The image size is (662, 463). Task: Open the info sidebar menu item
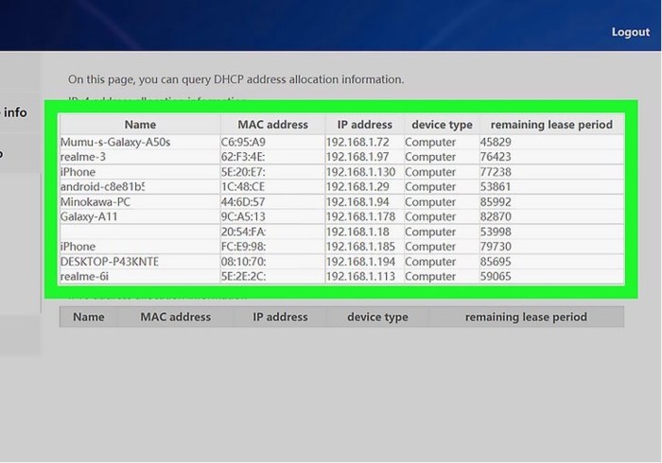[x=15, y=112]
